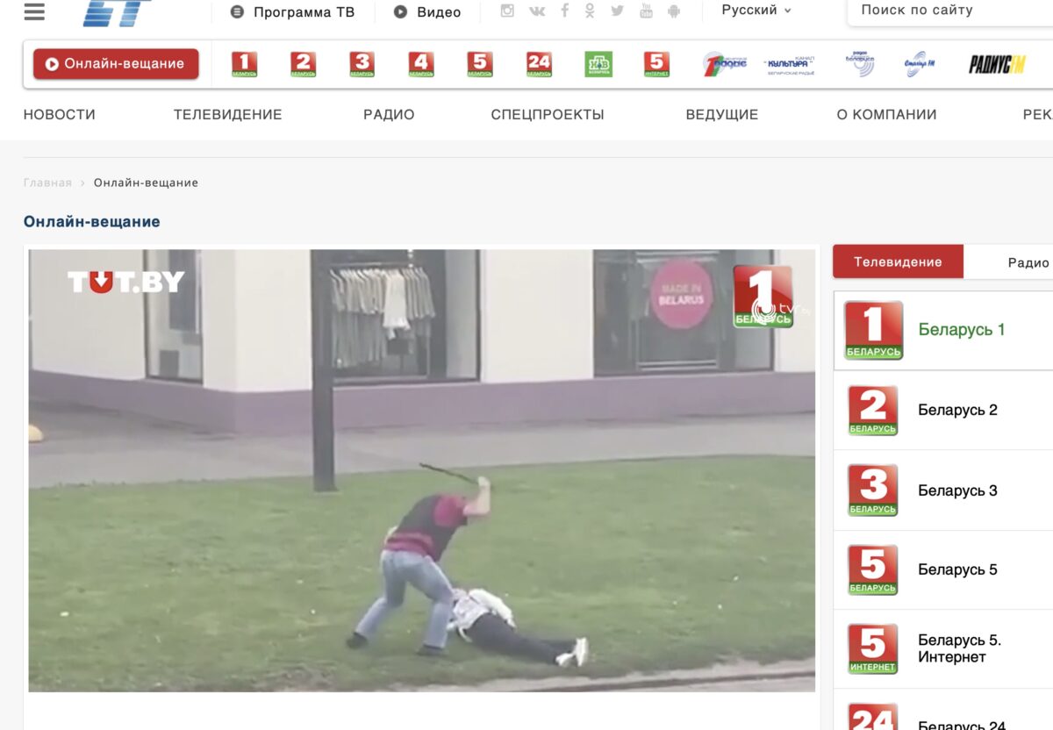Viewport: 1053px width, 730px height.
Task: Open the Первый канал radio logo
Action: pyautogui.click(x=724, y=64)
